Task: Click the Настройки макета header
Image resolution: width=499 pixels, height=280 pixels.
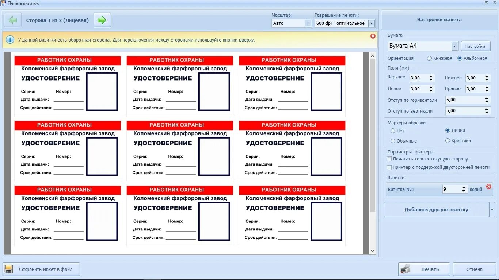Action: click(439, 20)
